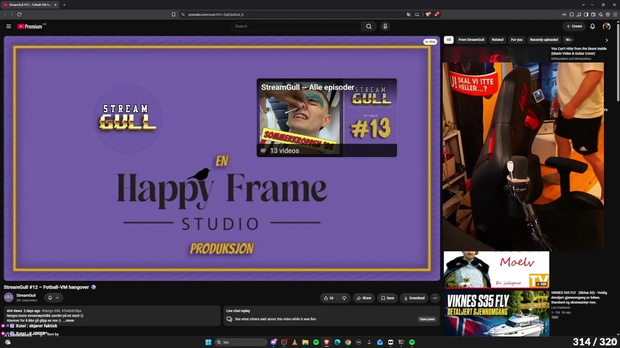This screenshot has width=620, height=348.
Task: Open Discord from the taskbar
Action: click(274, 342)
